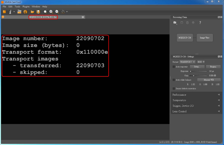Close the MQ022CG-CM Settings panel
Screen dimensions: 224x145
tap(221, 57)
